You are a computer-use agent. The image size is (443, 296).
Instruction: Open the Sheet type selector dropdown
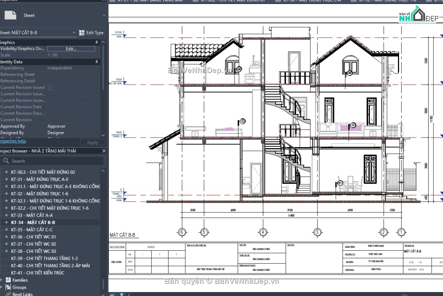[104, 15]
